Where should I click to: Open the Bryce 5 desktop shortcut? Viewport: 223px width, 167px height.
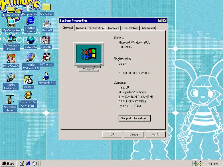[x=47, y=24]
